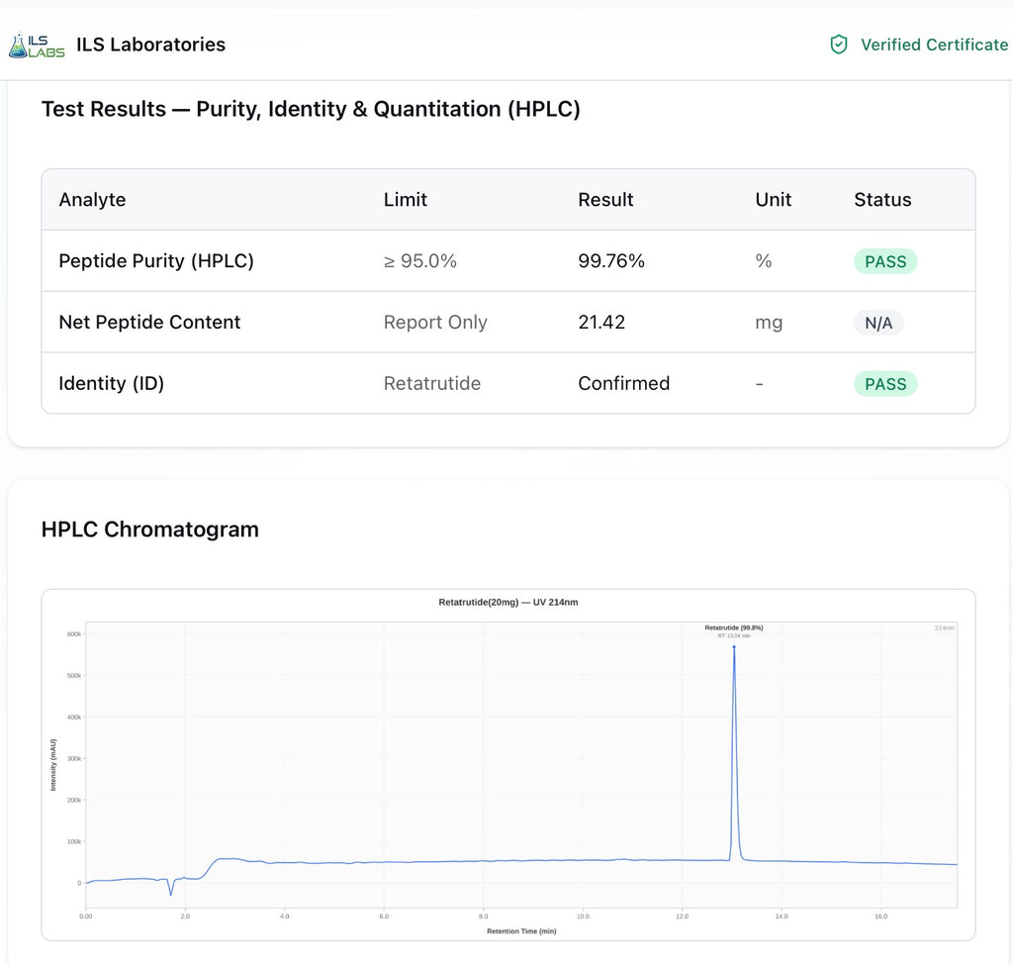Select the Identity (ID) PASS badge

[885, 384]
